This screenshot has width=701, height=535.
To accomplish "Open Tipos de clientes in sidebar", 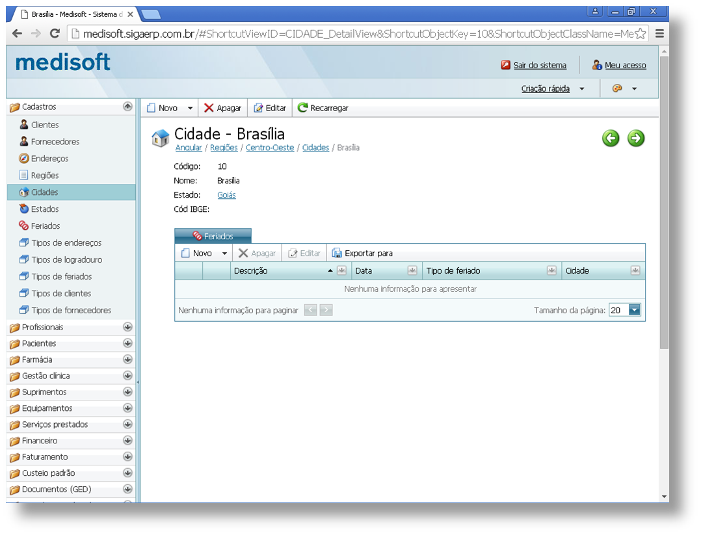I will [x=61, y=294].
